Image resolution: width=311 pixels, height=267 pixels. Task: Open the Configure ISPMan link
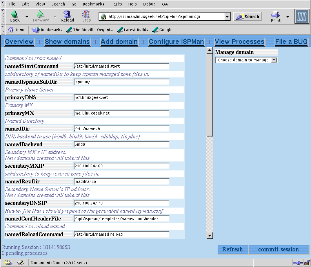click(x=176, y=42)
